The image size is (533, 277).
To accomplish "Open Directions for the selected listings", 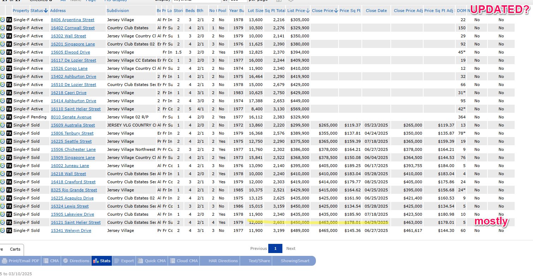I will tap(76, 261).
